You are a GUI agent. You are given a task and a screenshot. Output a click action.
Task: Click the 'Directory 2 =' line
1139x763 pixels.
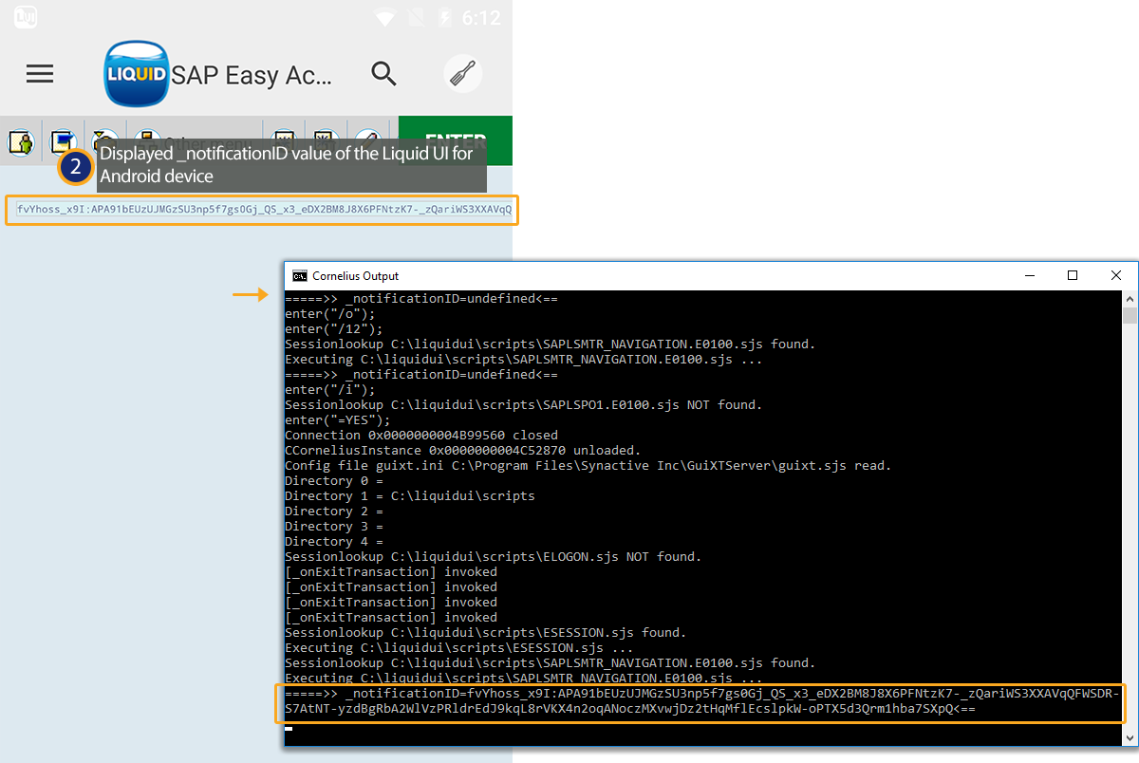334,512
